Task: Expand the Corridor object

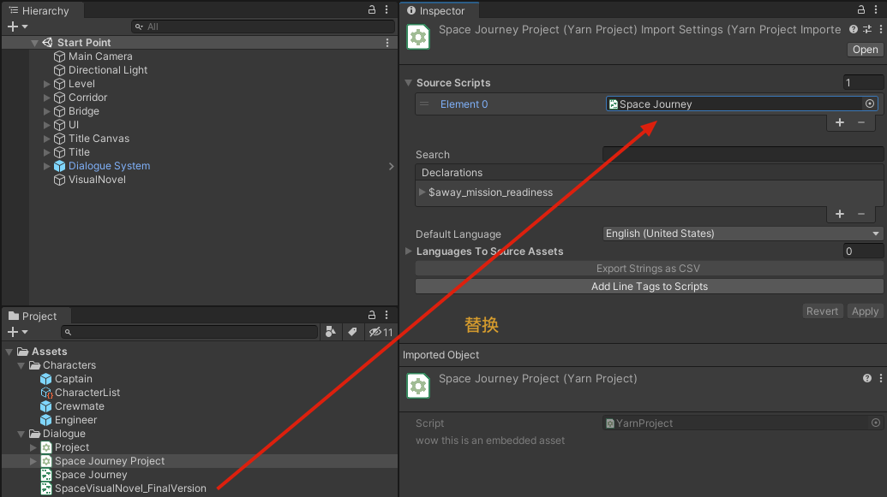Action: (47, 98)
